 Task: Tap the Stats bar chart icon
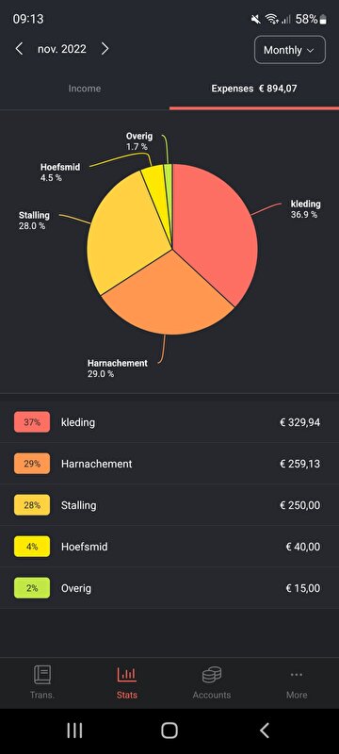click(127, 674)
